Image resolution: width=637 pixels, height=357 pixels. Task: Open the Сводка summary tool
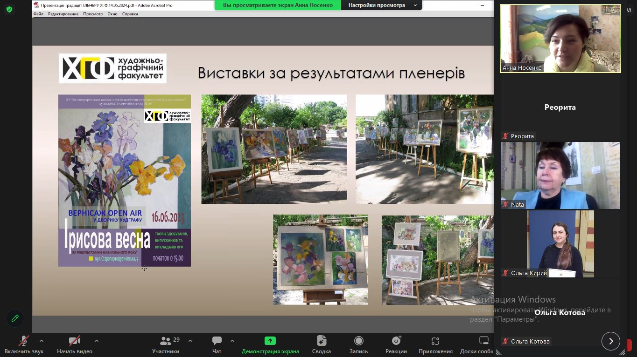(321, 345)
